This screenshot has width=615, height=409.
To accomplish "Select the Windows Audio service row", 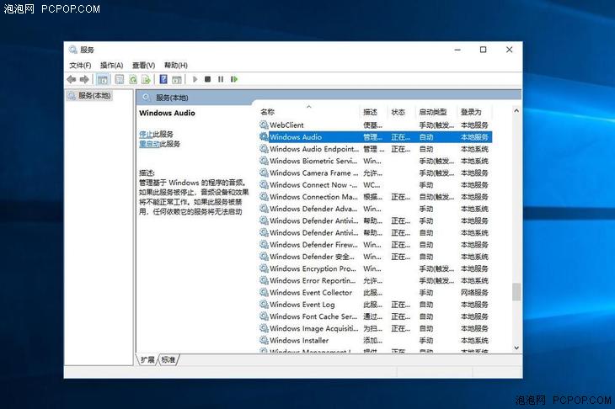I will point(375,137).
